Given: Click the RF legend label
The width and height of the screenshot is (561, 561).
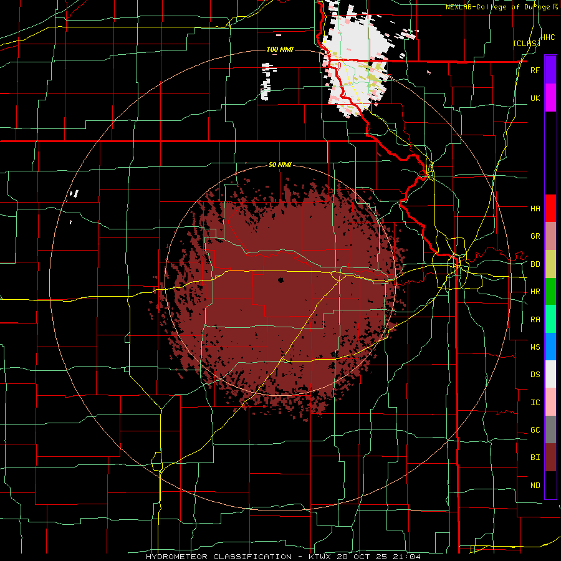Looking at the screenshot, I should click(x=535, y=70).
